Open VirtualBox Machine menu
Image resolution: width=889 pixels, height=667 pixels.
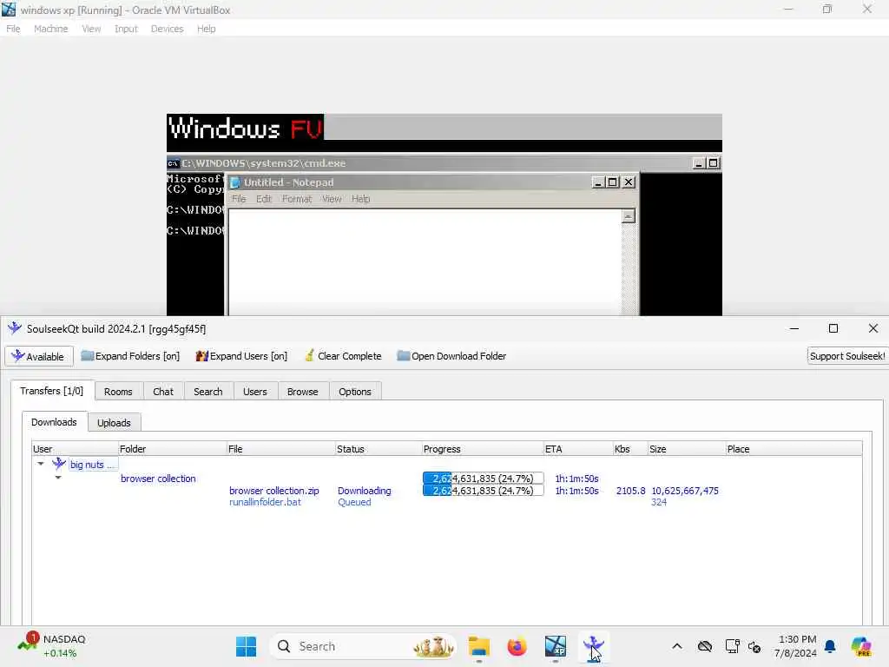click(x=50, y=29)
